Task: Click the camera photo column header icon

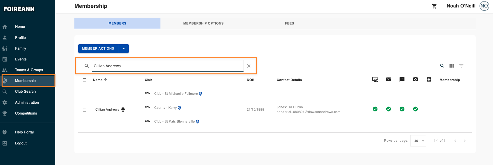Action: pyautogui.click(x=415, y=79)
